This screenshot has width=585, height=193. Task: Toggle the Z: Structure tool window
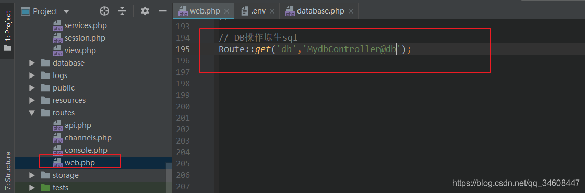[7, 172]
